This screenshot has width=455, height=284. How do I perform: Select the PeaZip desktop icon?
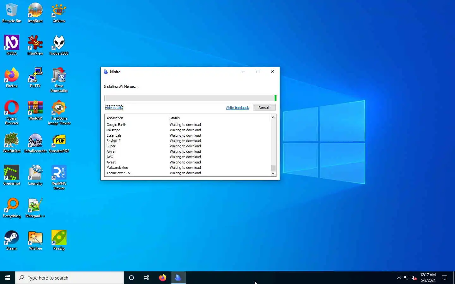[x=59, y=240]
